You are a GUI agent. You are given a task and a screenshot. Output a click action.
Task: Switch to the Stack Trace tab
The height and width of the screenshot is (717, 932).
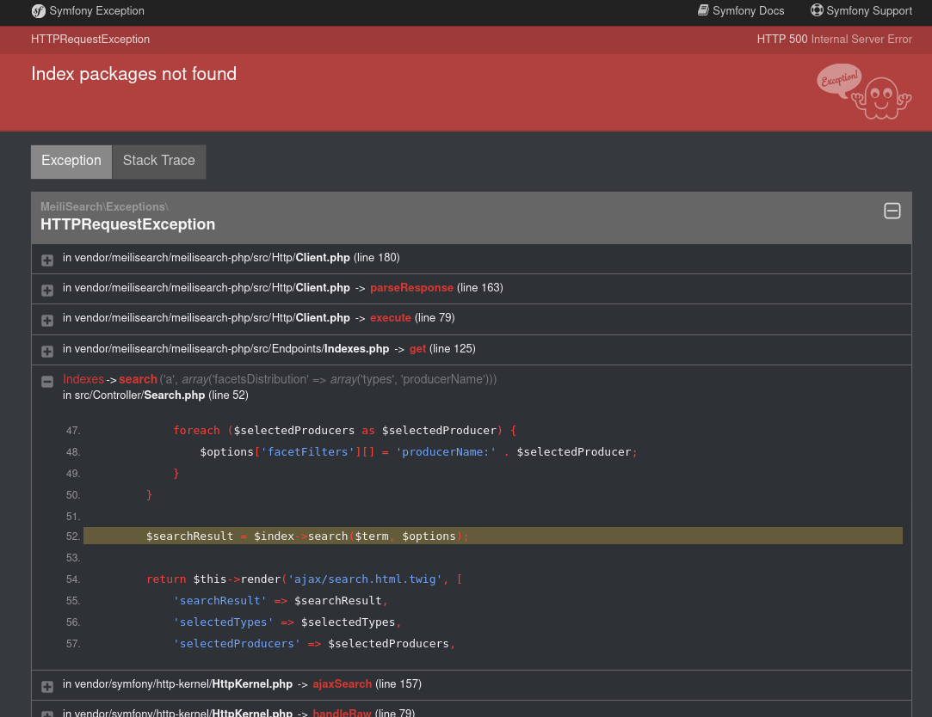[158, 162]
